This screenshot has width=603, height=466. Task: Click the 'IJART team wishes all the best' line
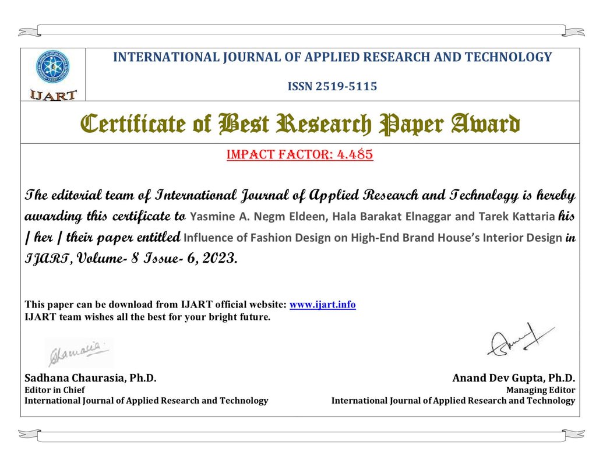pos(147,317)
